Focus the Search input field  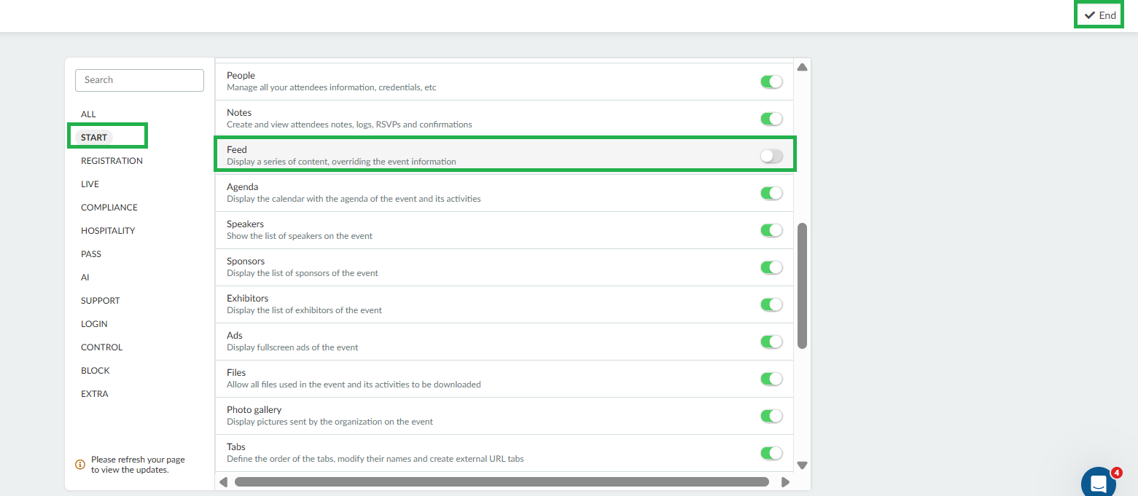point(139,80)
